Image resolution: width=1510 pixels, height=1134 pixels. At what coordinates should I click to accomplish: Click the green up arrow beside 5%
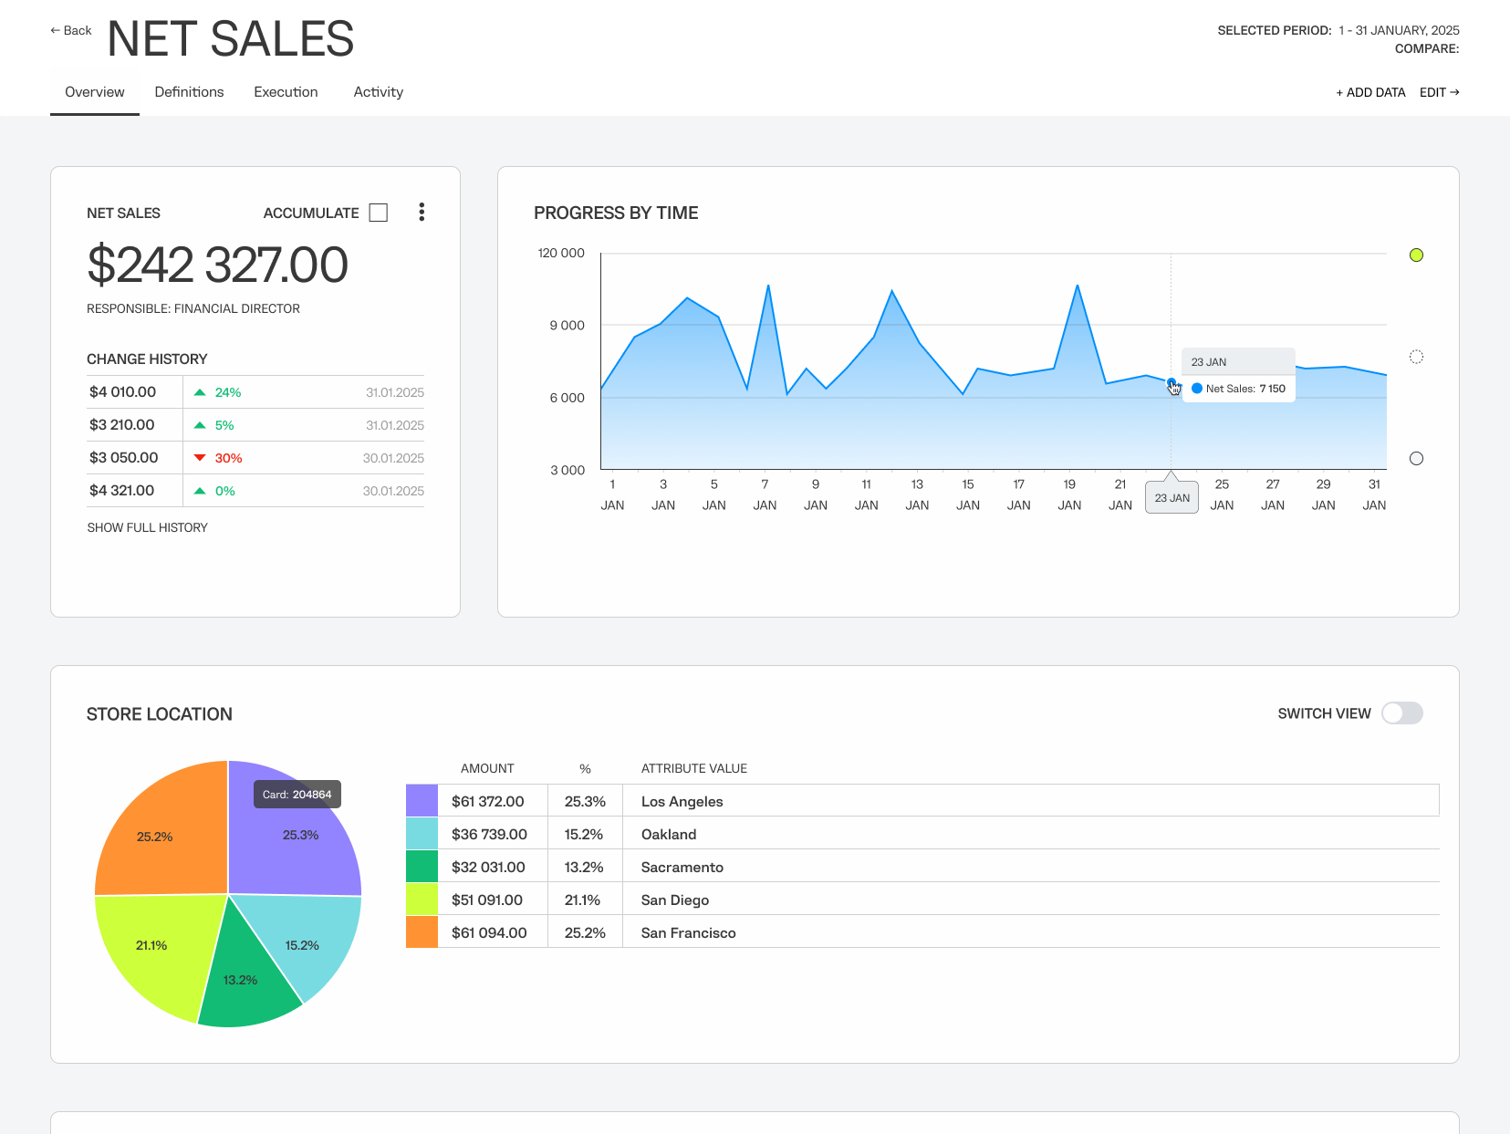point(200,425)
